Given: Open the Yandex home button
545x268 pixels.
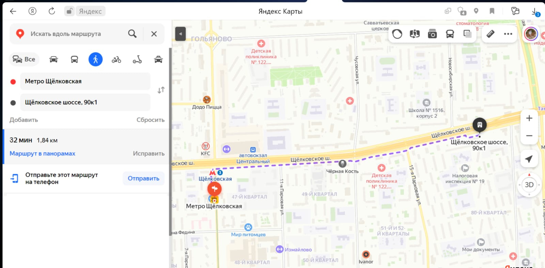Looking at the screenshot, I should tap(32, 11).
